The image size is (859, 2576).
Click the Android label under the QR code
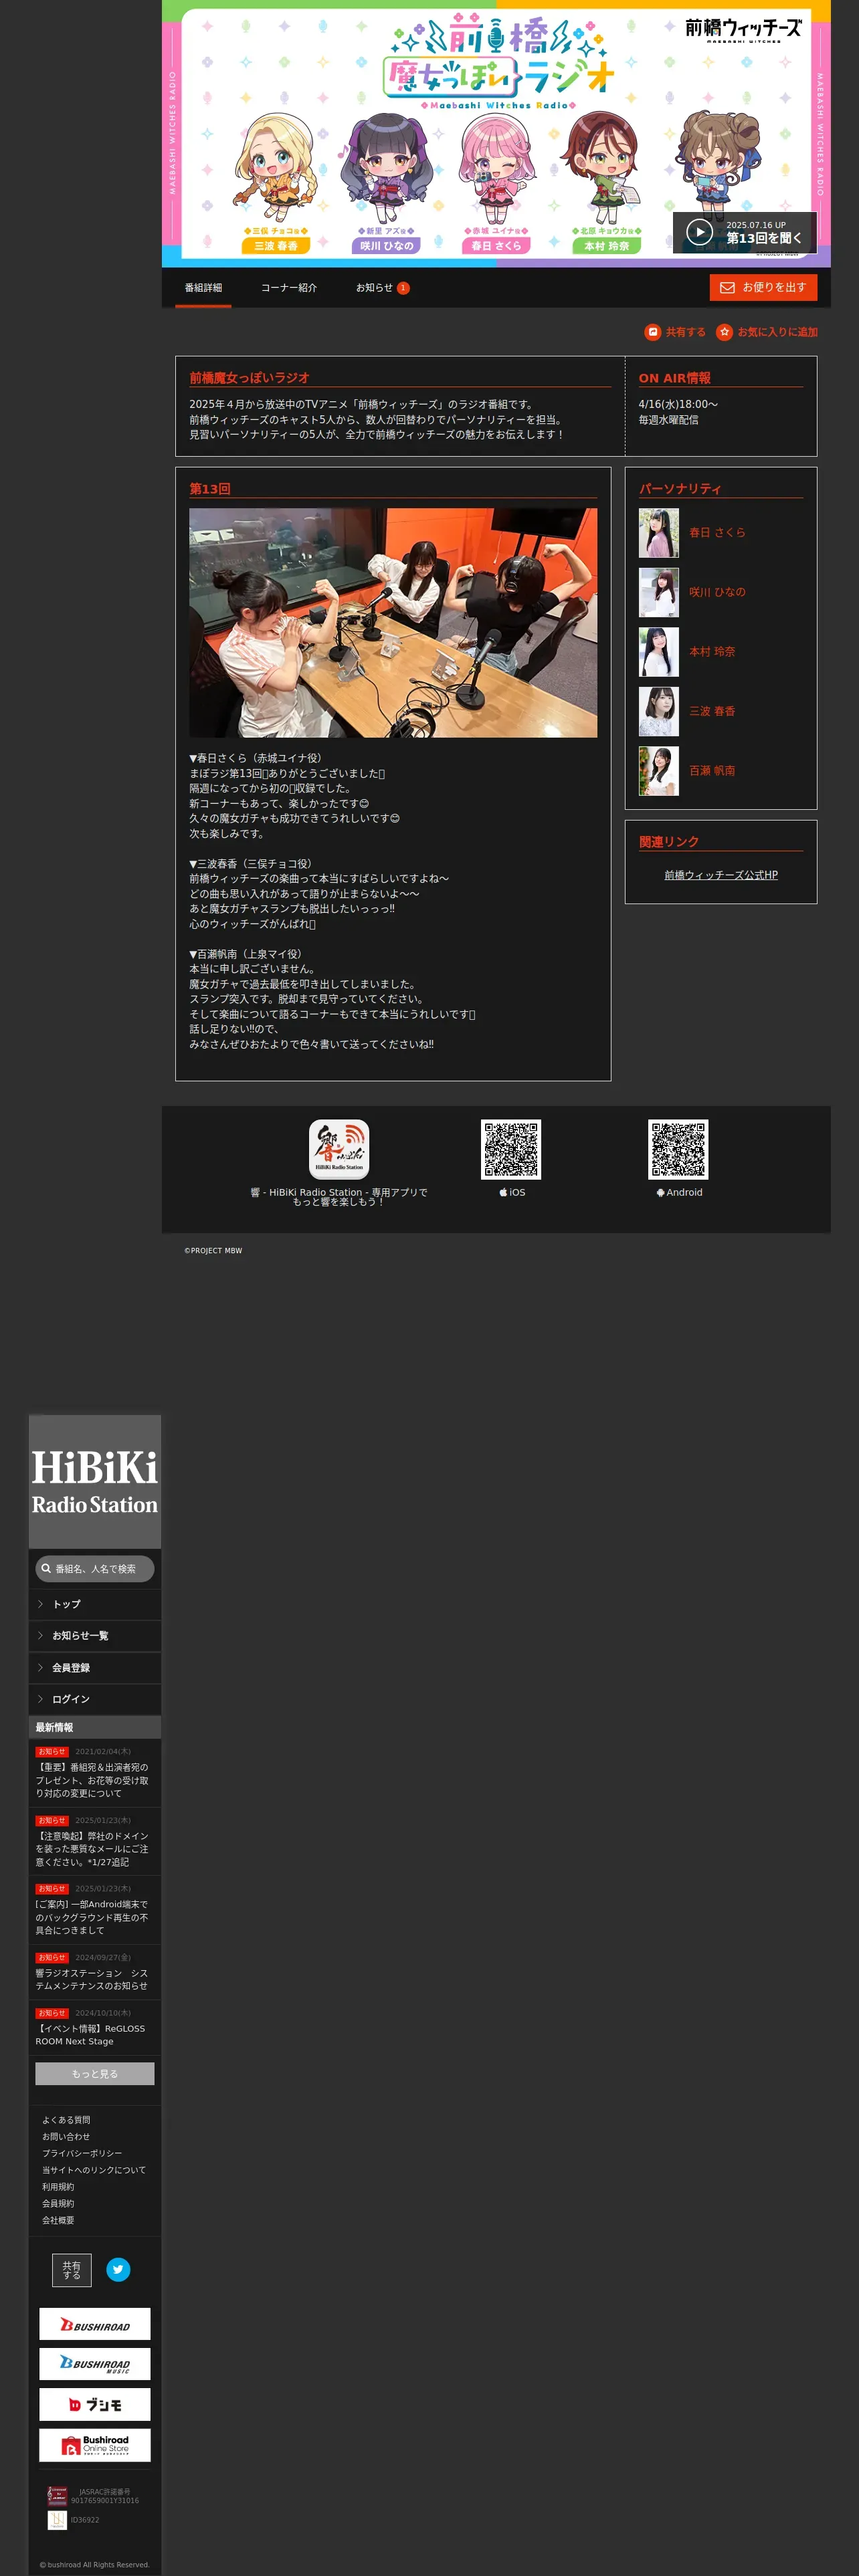pyautogui.click(x=679, y=1192)
